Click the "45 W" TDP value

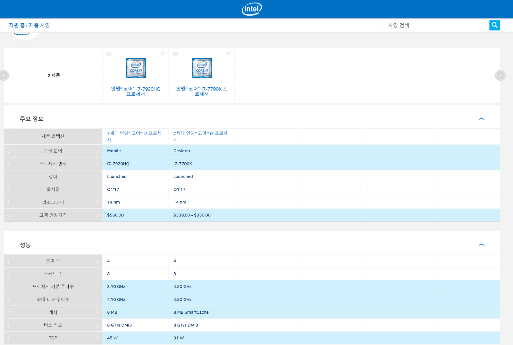[112, 338]
